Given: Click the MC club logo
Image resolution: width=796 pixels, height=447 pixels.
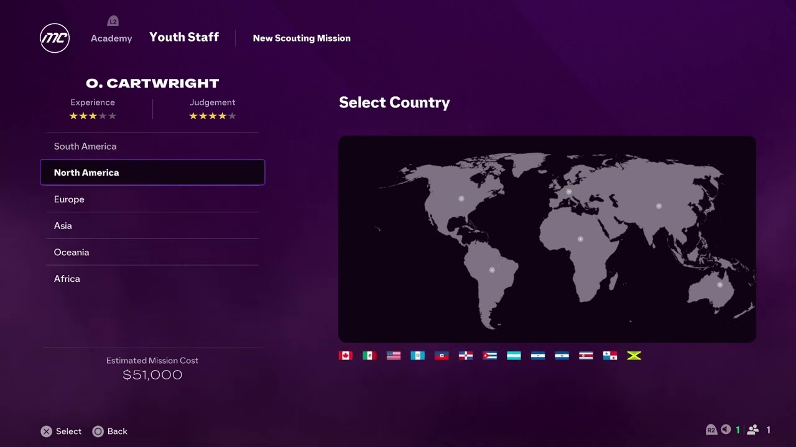Looking at the screenshot, I should tap(55, 38).
